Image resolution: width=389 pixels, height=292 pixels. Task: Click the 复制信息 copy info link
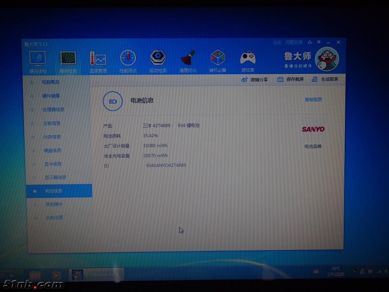click(313, 99)
